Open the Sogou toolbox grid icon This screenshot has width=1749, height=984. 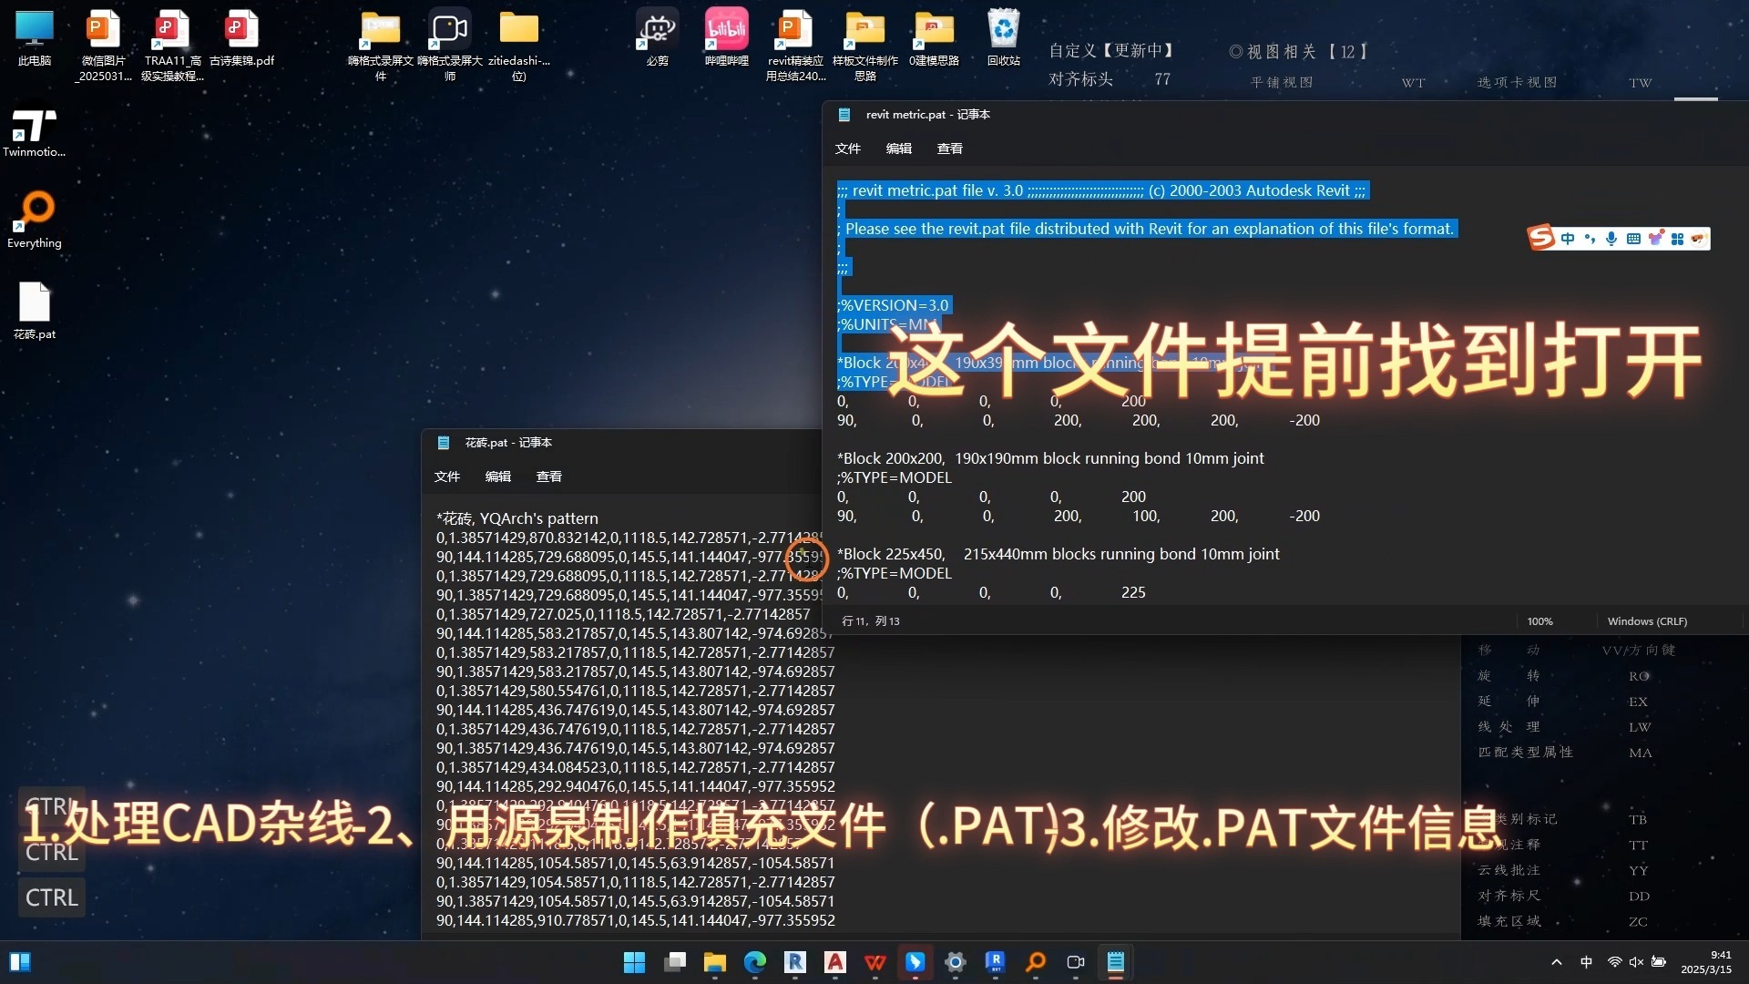click(1678, 239)
